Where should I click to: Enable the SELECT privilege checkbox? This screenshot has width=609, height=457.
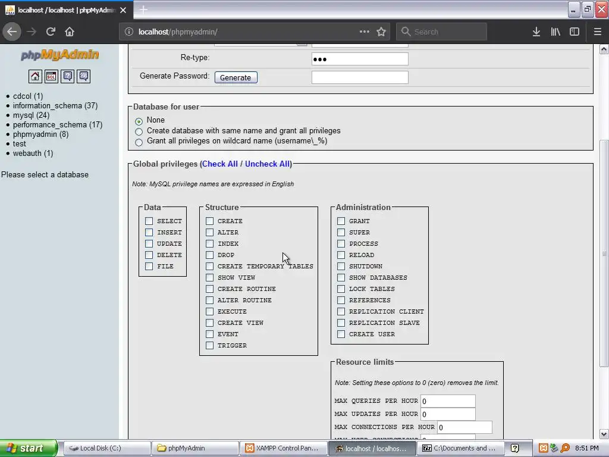point(149,221)
